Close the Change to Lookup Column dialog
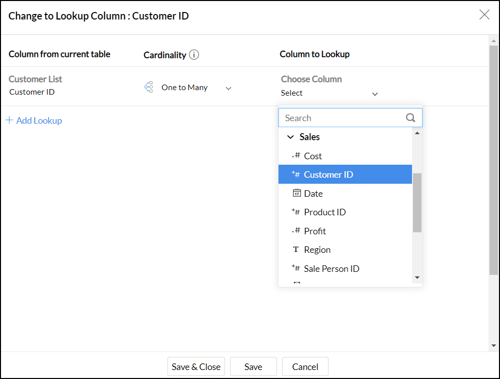Viewport: 500px width, 379px height. point(484,15)
